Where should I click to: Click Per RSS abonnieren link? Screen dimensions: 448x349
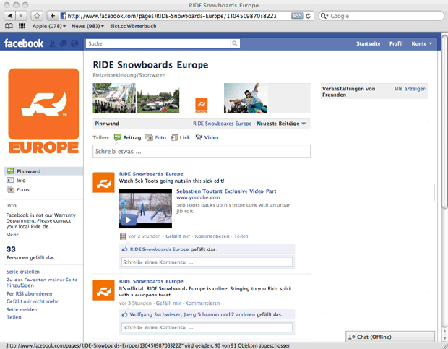(30, 293)
